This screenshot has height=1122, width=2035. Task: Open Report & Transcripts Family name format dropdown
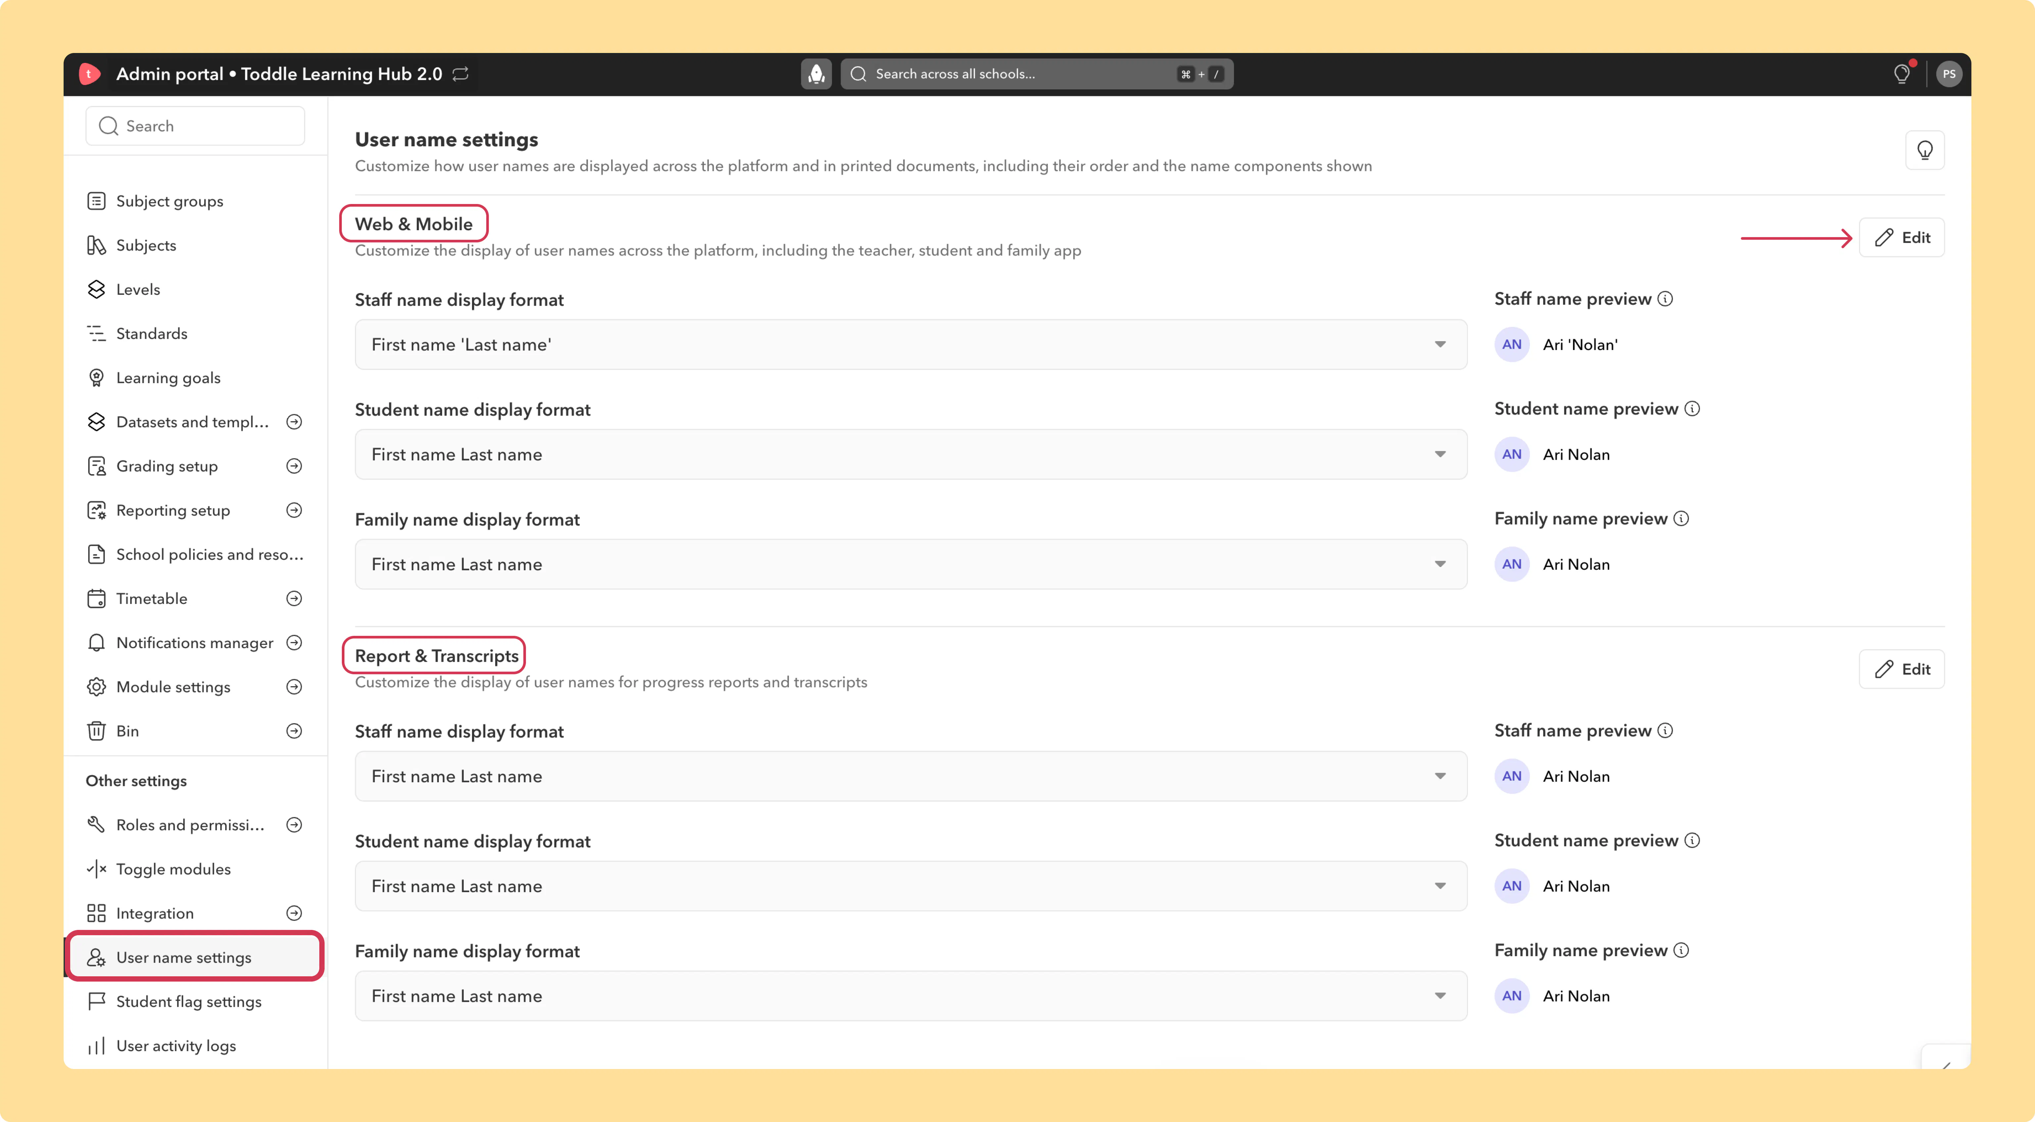coord(911,995)
